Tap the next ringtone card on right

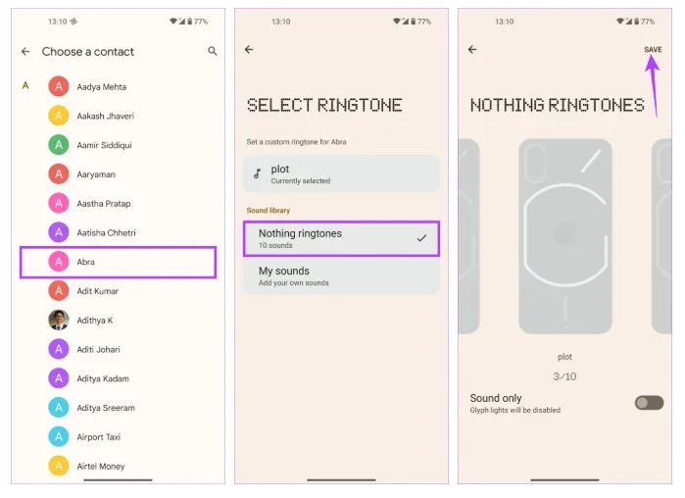tap(661, 235)
